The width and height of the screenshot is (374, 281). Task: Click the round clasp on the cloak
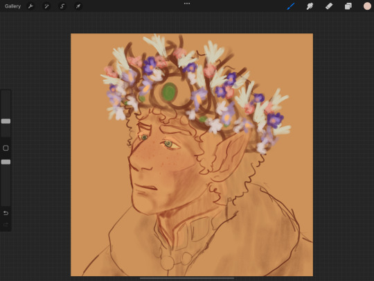tap(167, 262)
